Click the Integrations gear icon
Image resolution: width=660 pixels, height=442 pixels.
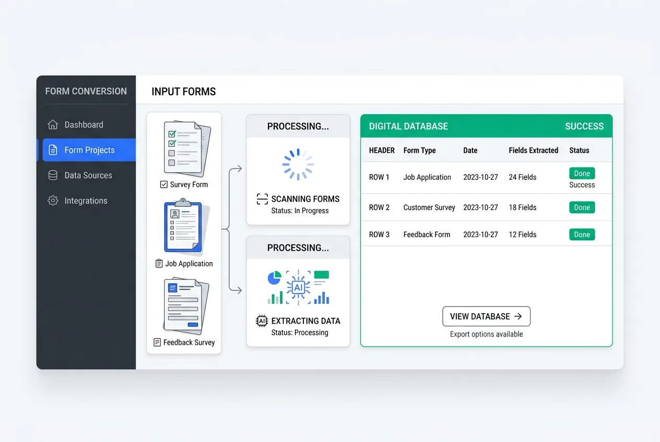(x=53, y=201)
